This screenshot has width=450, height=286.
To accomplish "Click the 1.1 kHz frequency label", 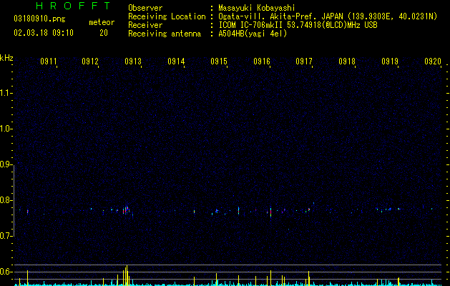I will [x=6, y=93].
